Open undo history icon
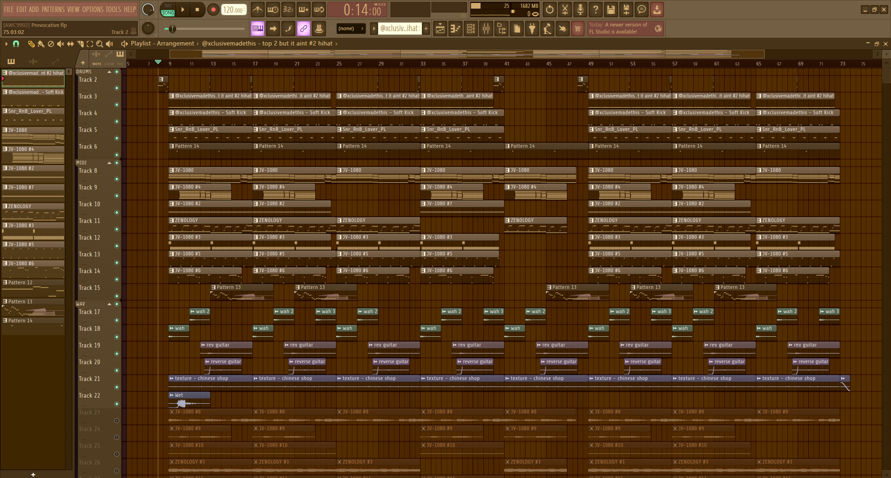 (550, 9)
